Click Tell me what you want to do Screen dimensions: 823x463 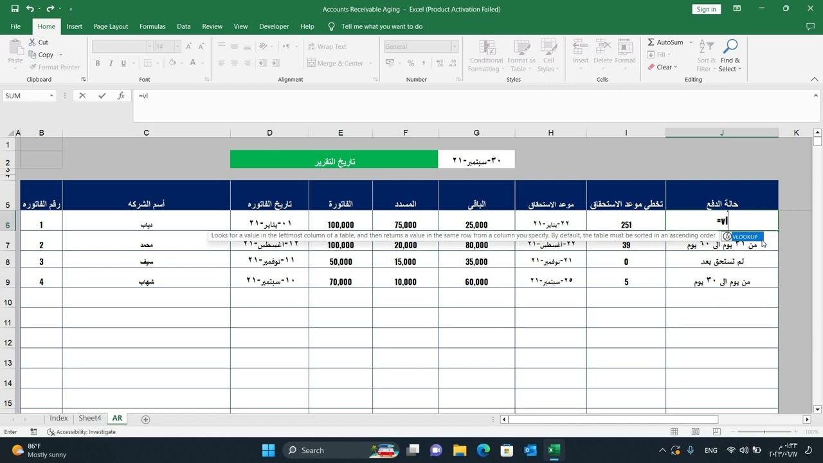[x=382, y=26]
